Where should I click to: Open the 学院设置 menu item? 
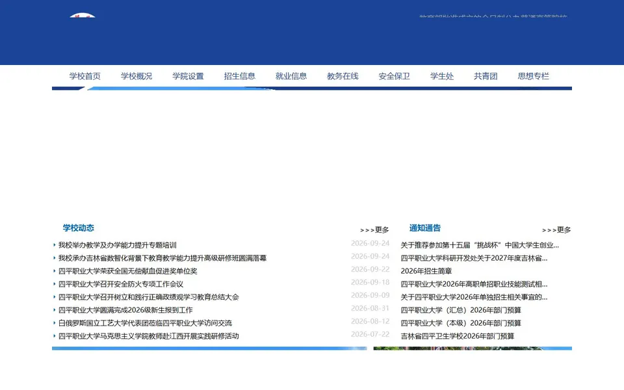coord(188,76)
